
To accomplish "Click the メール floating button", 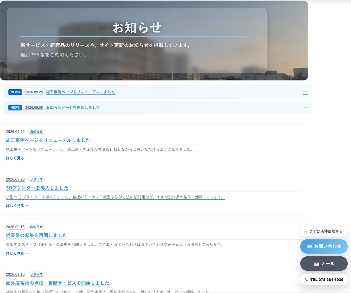I will click(324, 263).
